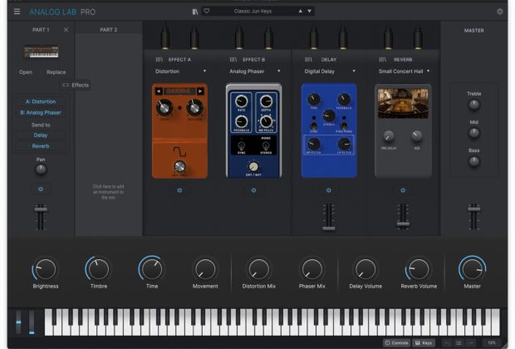Click the Time knob on Digital Delay pedal
This screenshot has height=349, width=515.
pos(314,99)
